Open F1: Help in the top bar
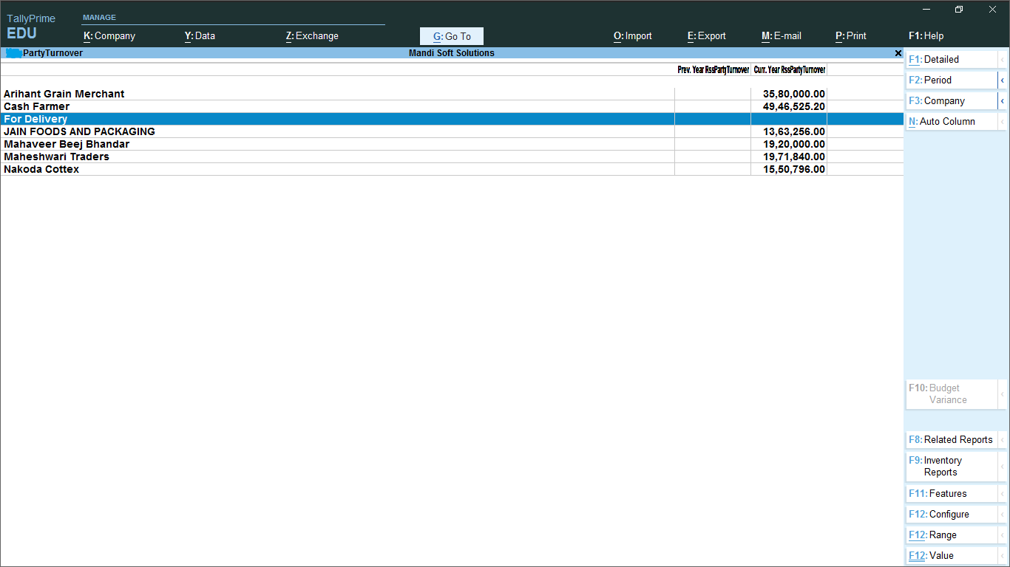The image size is (1010, 567). pyautogui.click(x=926, y=35)
